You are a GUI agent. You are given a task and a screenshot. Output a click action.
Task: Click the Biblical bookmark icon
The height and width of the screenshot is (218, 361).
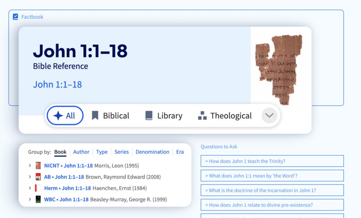[95, 116]
